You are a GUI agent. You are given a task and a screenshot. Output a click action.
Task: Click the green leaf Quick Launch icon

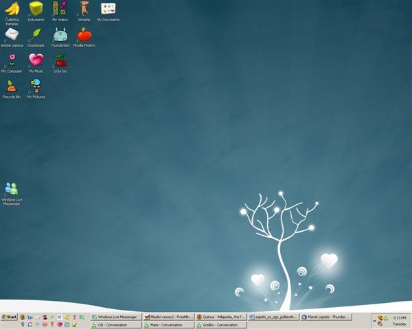tap(52, 317)
